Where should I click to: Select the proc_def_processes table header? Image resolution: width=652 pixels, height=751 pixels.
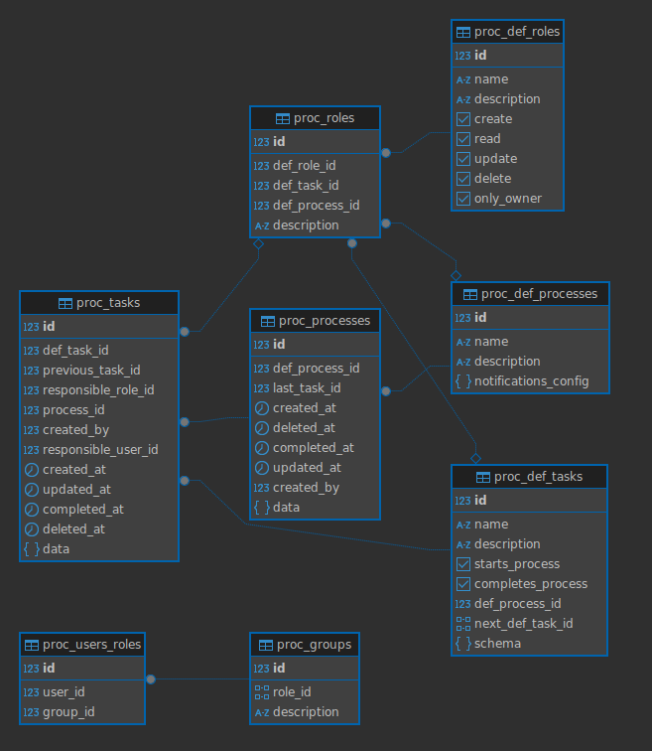530,294
